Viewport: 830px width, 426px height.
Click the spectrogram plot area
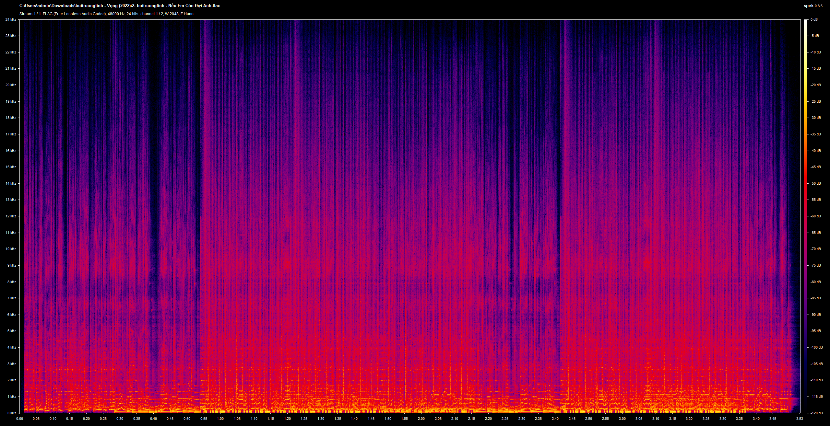pos(410,216)
